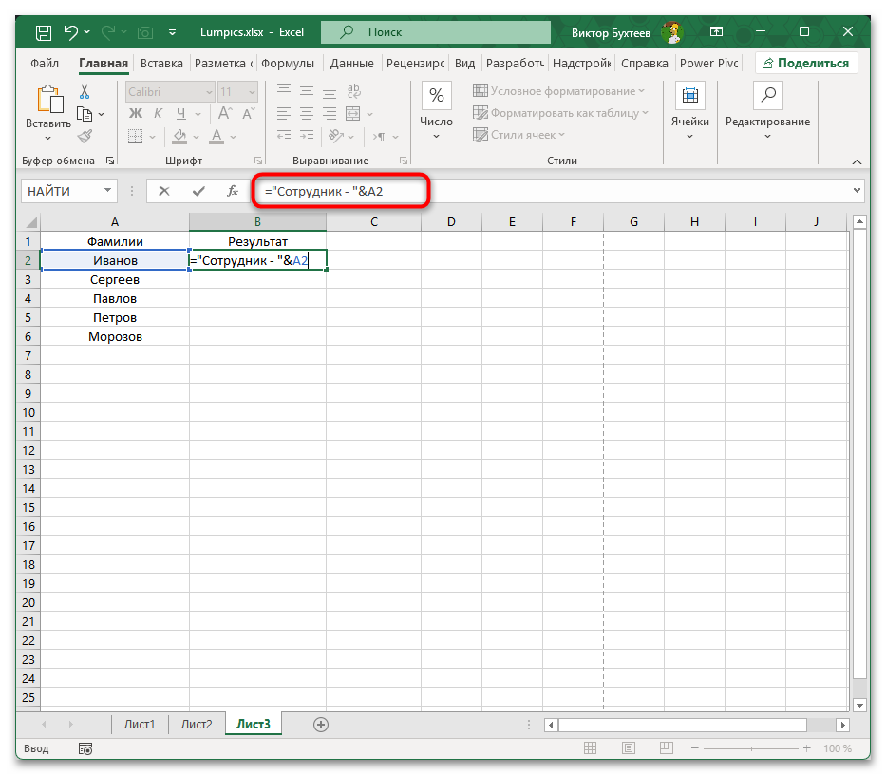Cancel formula entry with the X icon
This screenshot has width=886, height=775.
coord(164,191)
